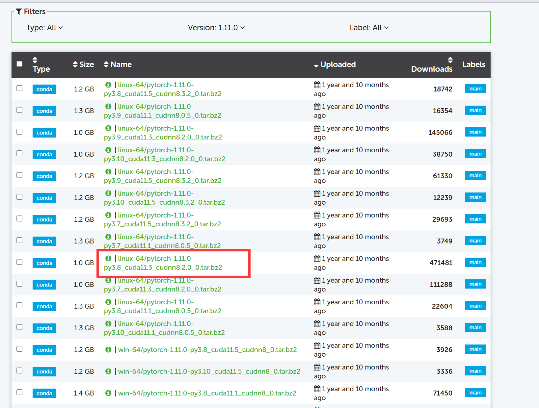Open win-64 py3.8_cuda11.1_cudnn8 package link
This screenshot has width=539, height=408.
207,393
